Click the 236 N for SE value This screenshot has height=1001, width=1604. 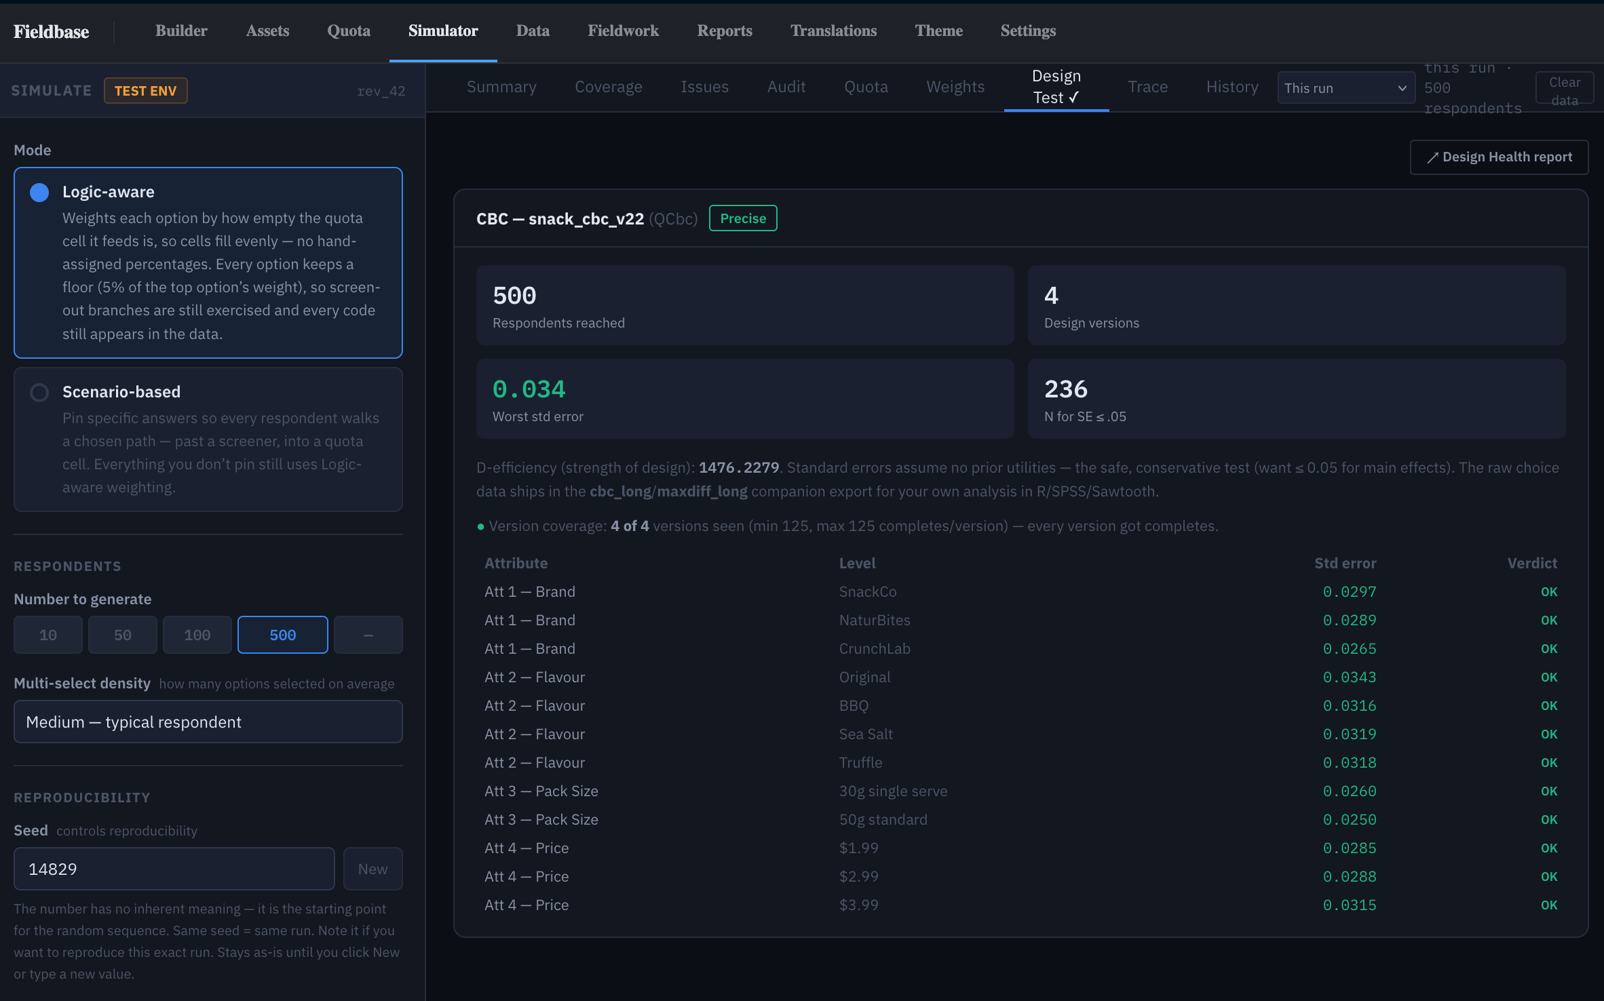tap(1066, 389)
